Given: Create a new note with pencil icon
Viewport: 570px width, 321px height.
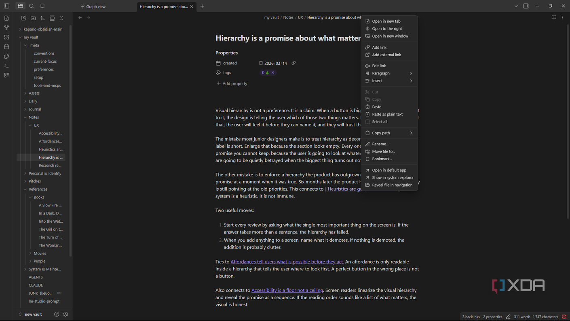Looking at the screenshot, I should (24, 18).
